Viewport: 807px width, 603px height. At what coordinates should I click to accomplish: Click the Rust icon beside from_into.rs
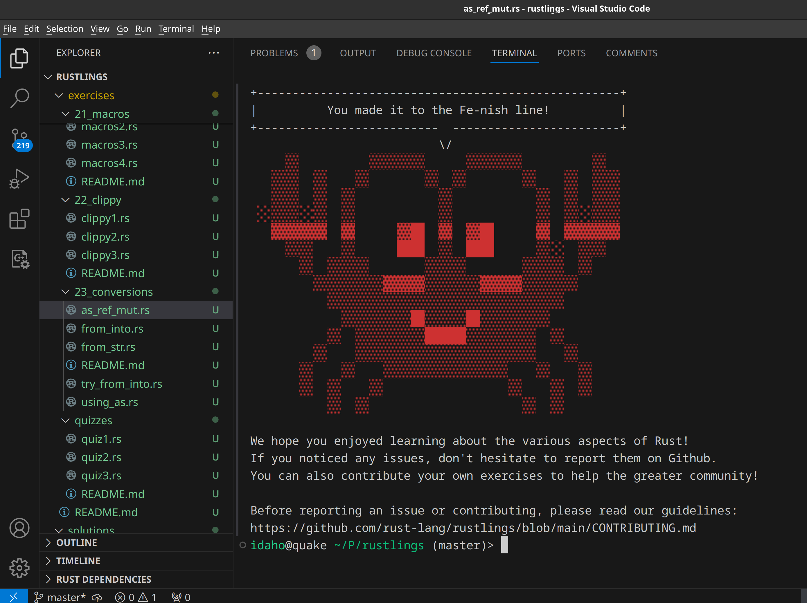click(71, 328)
